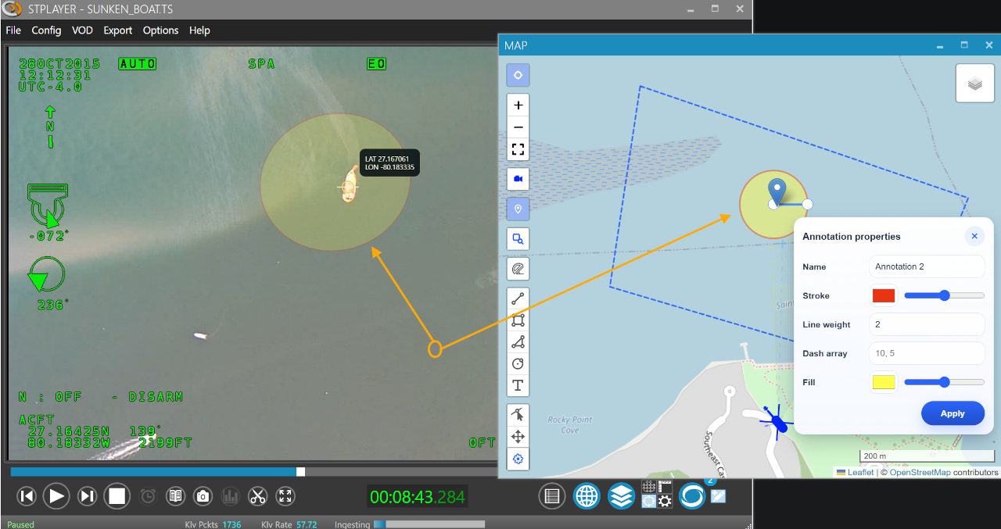Close the Annotation properties panel
The width and height of the screenshot is (1001, 529).
click(x=974, y=236)
